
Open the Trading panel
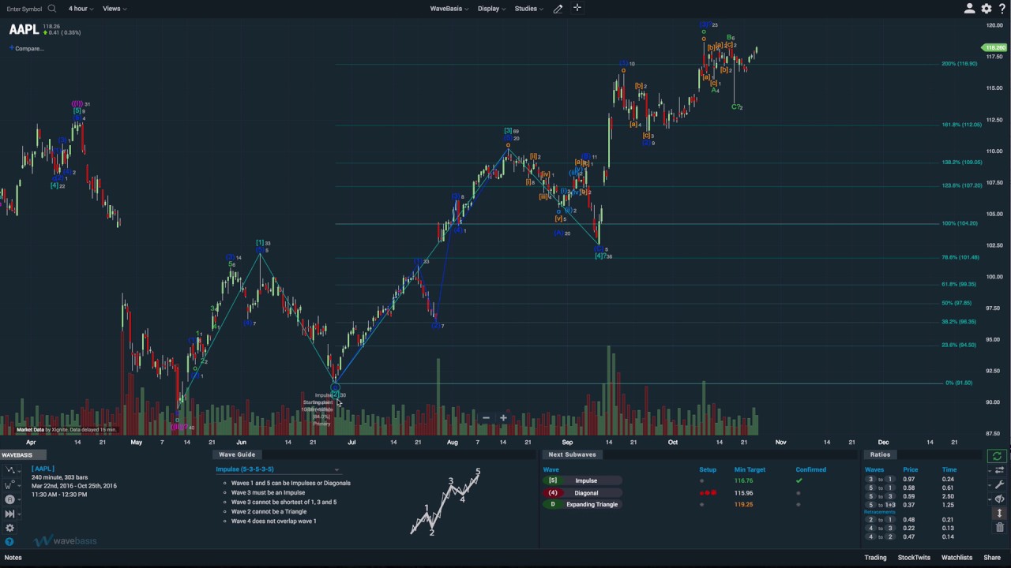tap(875, 558)
